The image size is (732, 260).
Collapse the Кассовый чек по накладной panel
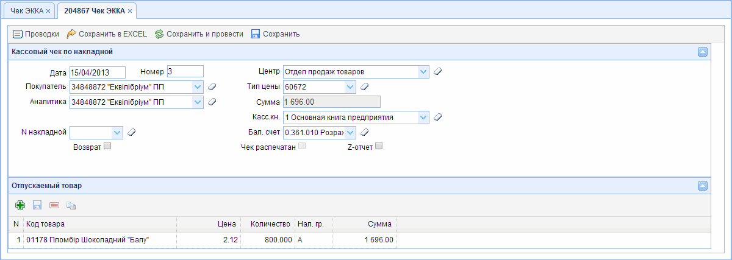coord(703,52)
